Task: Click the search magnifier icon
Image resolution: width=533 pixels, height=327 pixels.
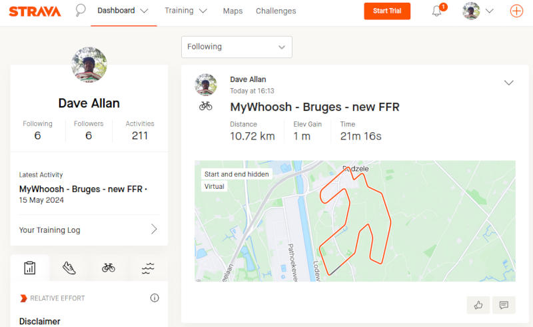Action: pos(81,11)
